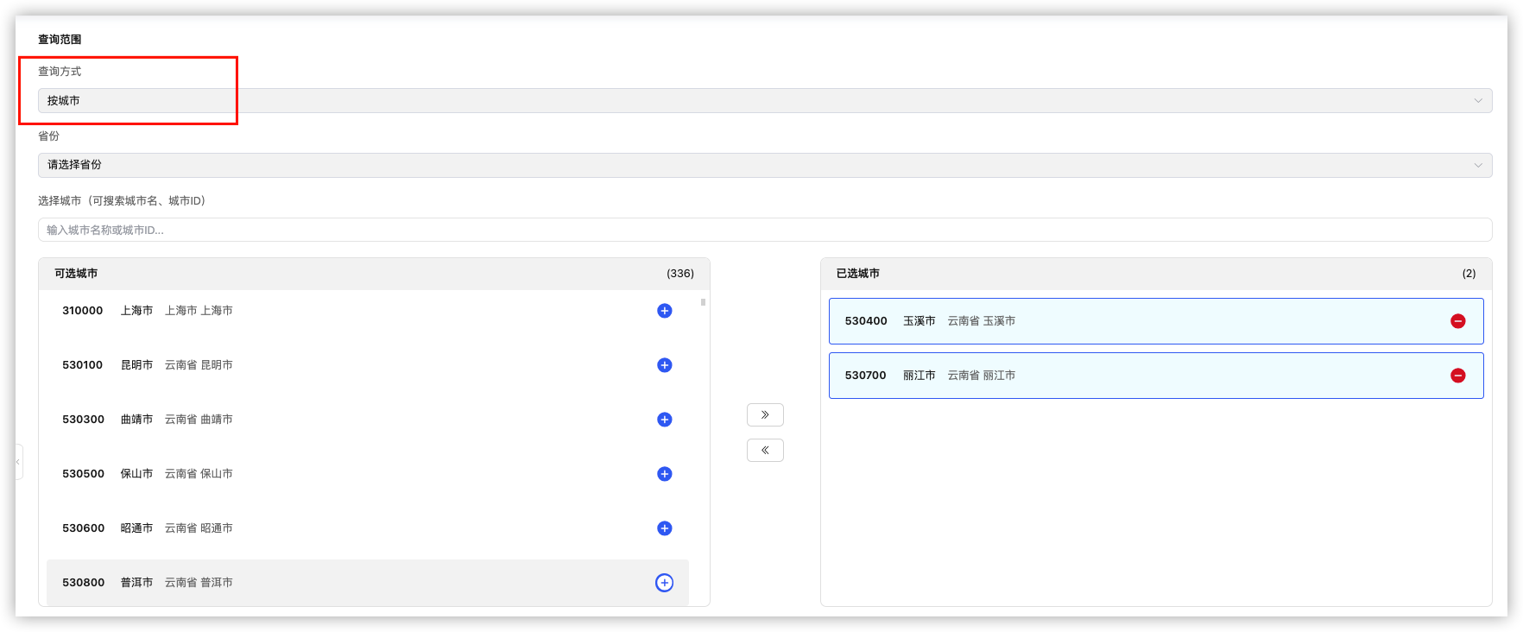
Task: Add 上海市 with its plus icon
Action: pyautogui.click(x=664, y=311)
